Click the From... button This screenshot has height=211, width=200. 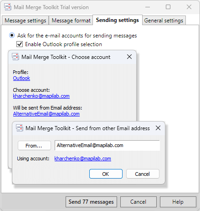[34, 146]
